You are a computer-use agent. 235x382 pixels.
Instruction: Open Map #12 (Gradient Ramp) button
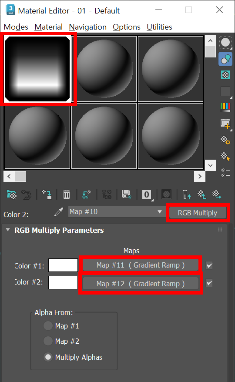(x=141, y=284)
